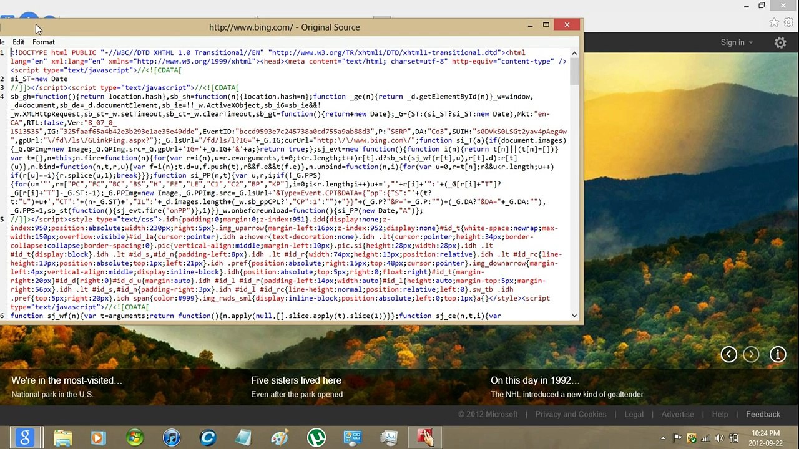Screen dimensions: 799x449
Task: Open iTunes from the taskbar
Action: click(x=171, y=438)
